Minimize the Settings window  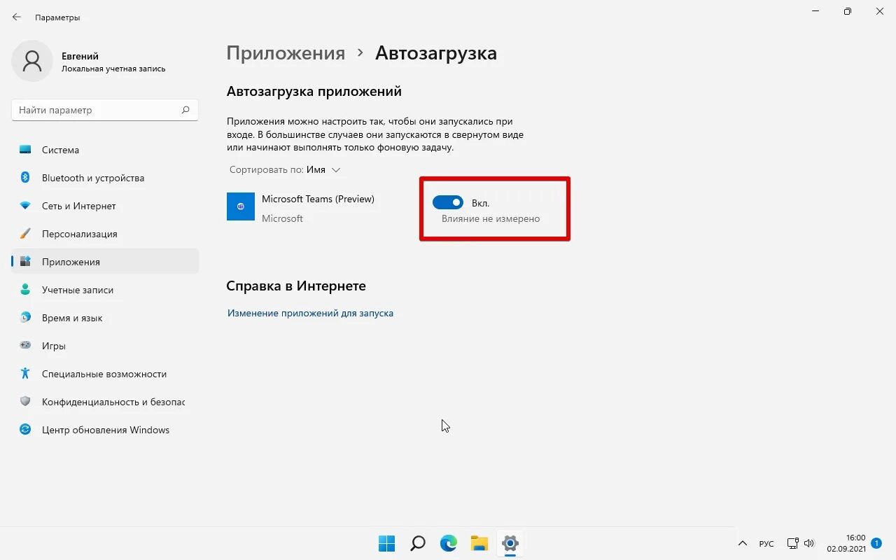[815, 11]
